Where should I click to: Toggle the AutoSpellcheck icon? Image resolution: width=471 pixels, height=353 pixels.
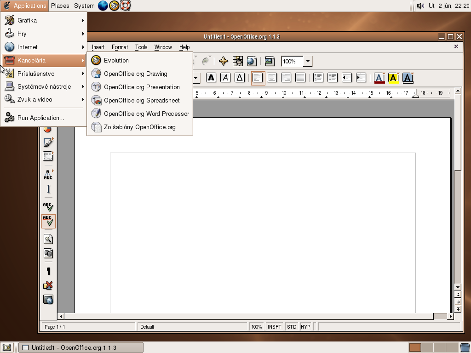click(x=48, y=221)
